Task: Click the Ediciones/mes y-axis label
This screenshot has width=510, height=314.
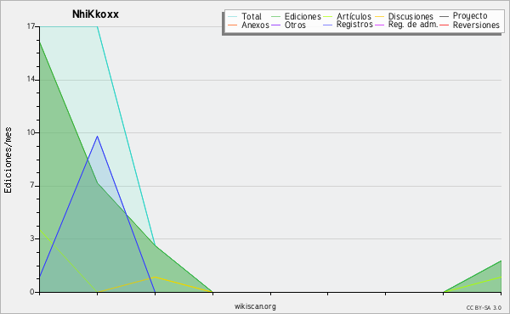Action: click(8, 160)
